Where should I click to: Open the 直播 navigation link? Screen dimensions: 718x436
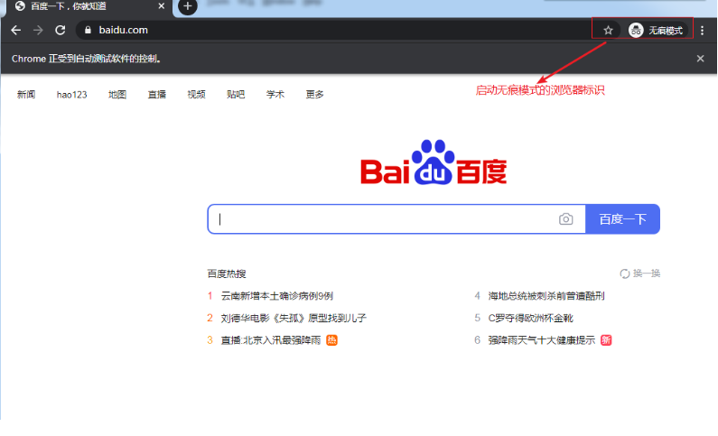click(156, 95)
